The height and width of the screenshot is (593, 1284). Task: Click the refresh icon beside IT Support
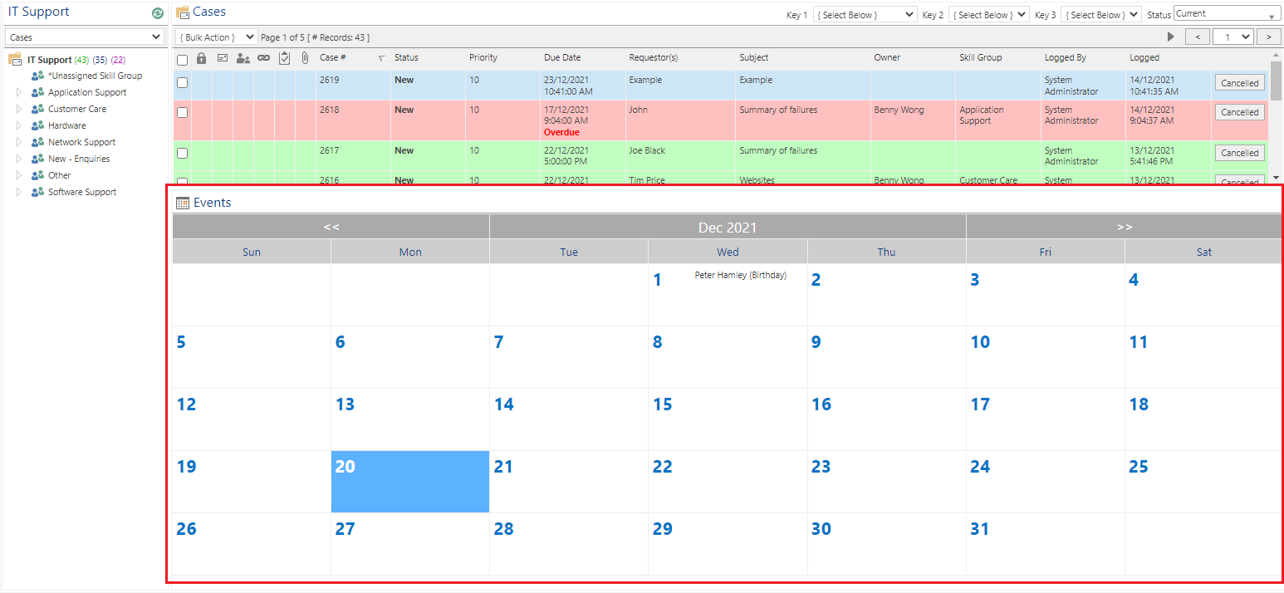click(x=158, y=13)
